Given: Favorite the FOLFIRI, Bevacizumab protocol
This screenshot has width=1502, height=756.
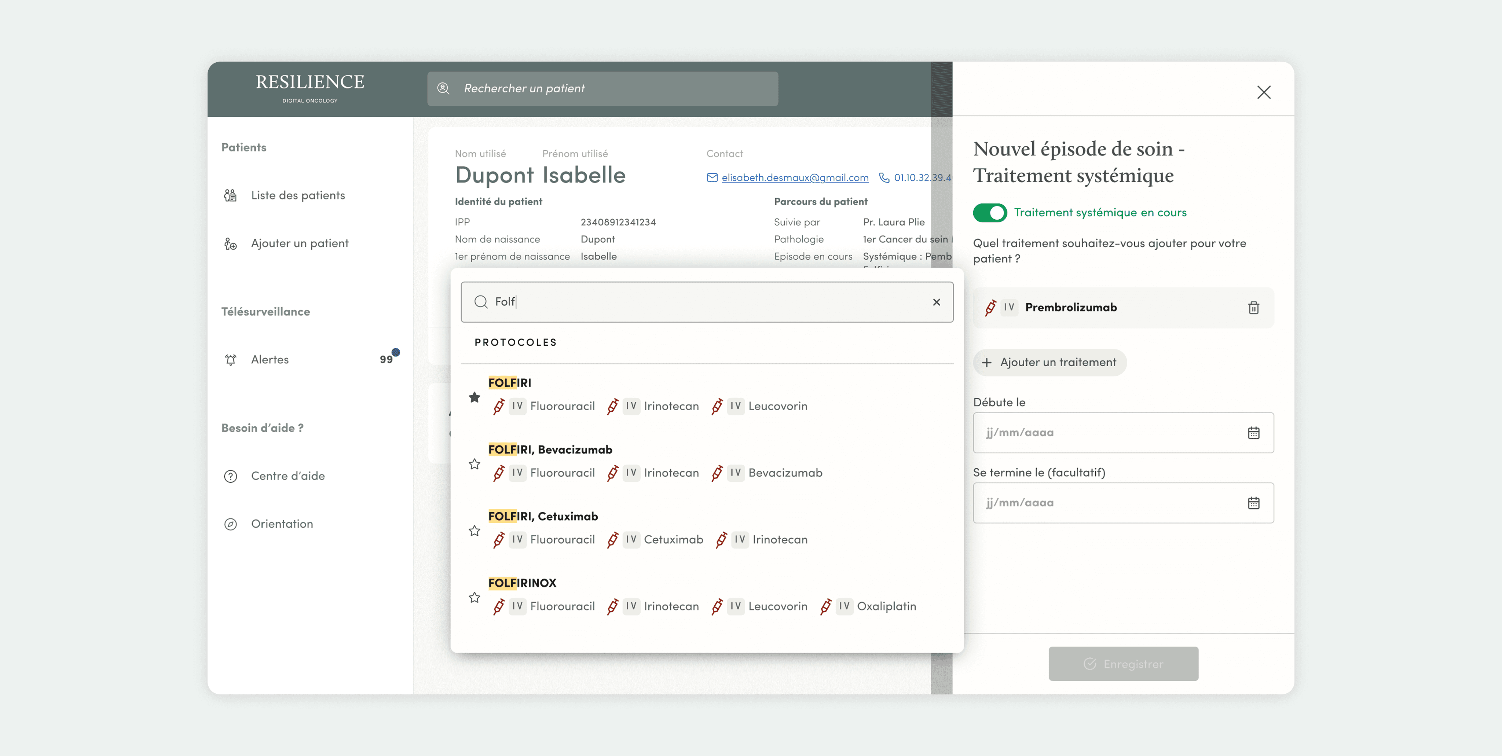Looking at the screenshot, I should (475, 464).
